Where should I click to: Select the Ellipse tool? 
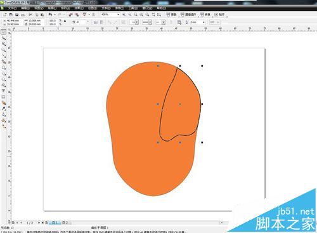tap(3, 74)
